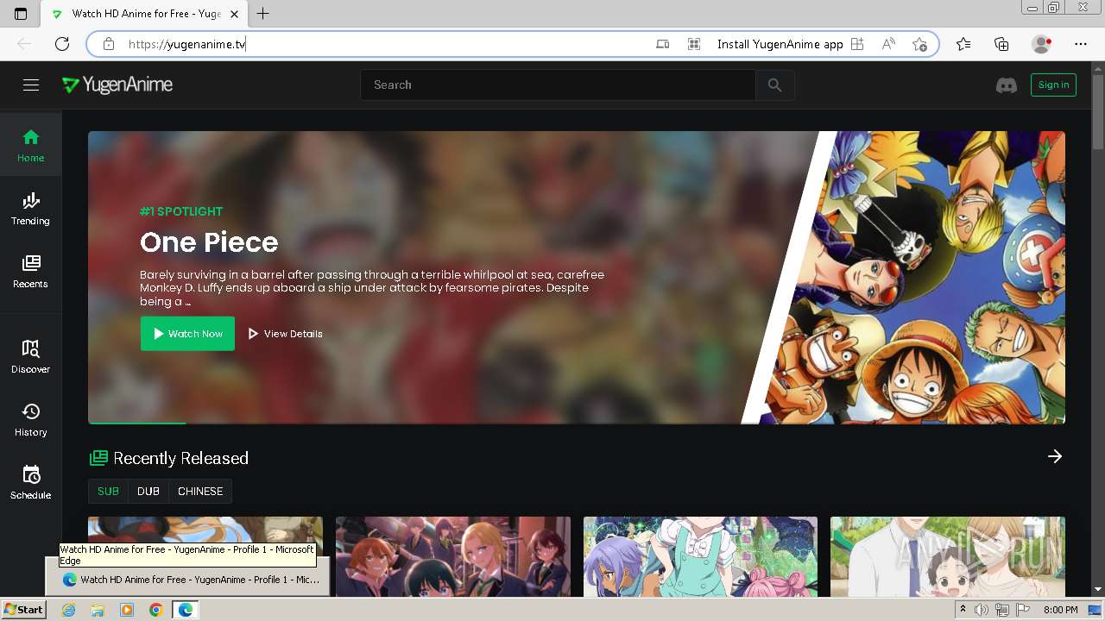This screenshot has width=1105, height=621.
Task: Select the CHINESE tab
Action: [x=200, y=491]
